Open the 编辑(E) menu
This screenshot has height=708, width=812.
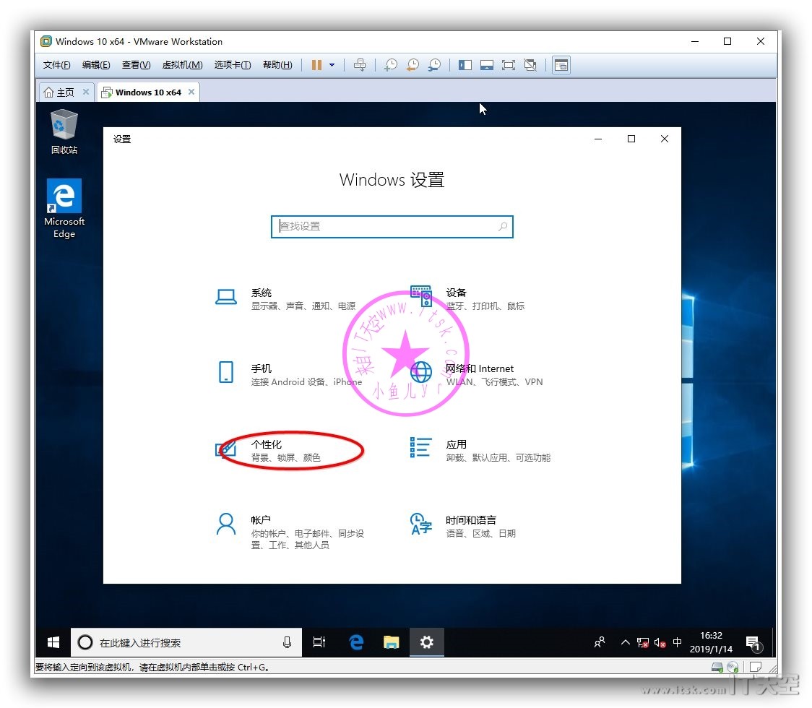pyautogui.click(x=96, y=65)
